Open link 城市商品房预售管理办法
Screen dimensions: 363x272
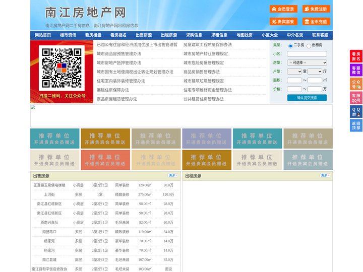coord(119,54)
